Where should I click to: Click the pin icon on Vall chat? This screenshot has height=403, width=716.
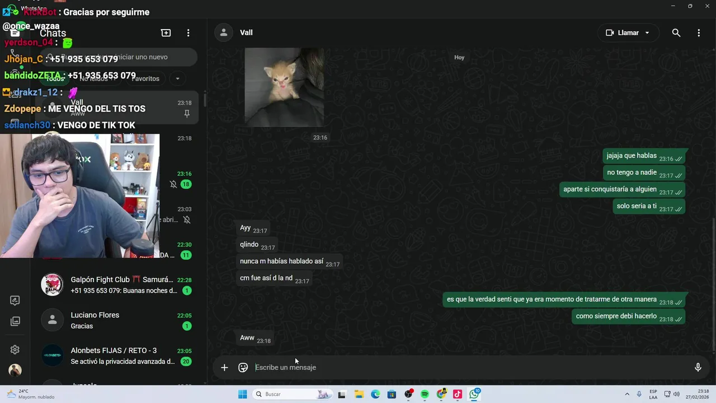click(x=187, y=114)
